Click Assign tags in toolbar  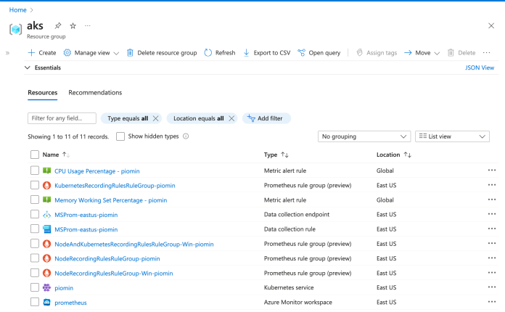pyautogui.click(x=377, y=53)
